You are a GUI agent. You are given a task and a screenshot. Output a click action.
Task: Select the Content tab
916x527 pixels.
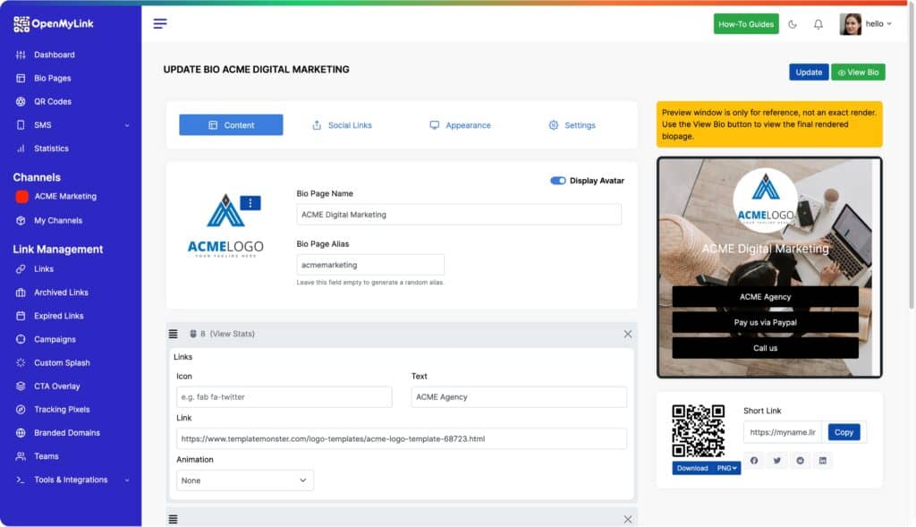231,125
